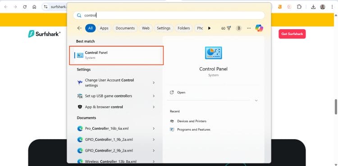Open the Copilot icon in search panel
The image size is (338, 166).
tap(259, 28)
